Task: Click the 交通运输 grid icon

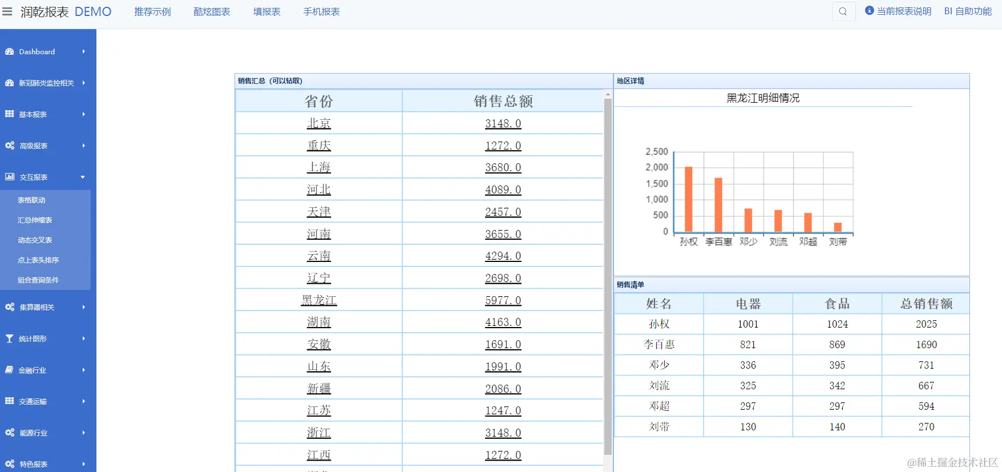Action: coord(9,401)
